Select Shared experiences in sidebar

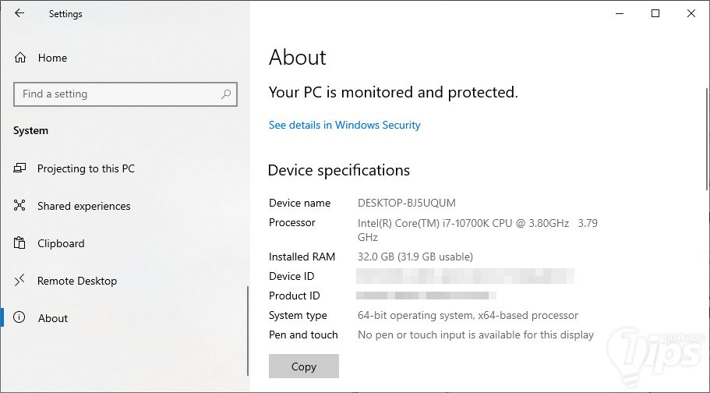point(83,206)
